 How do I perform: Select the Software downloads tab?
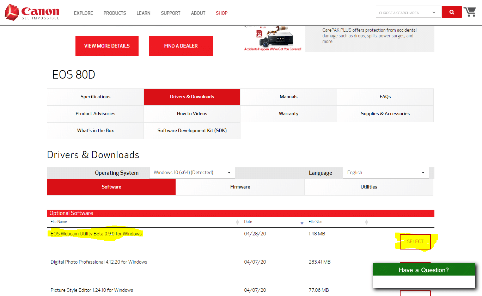pos(111,187)
